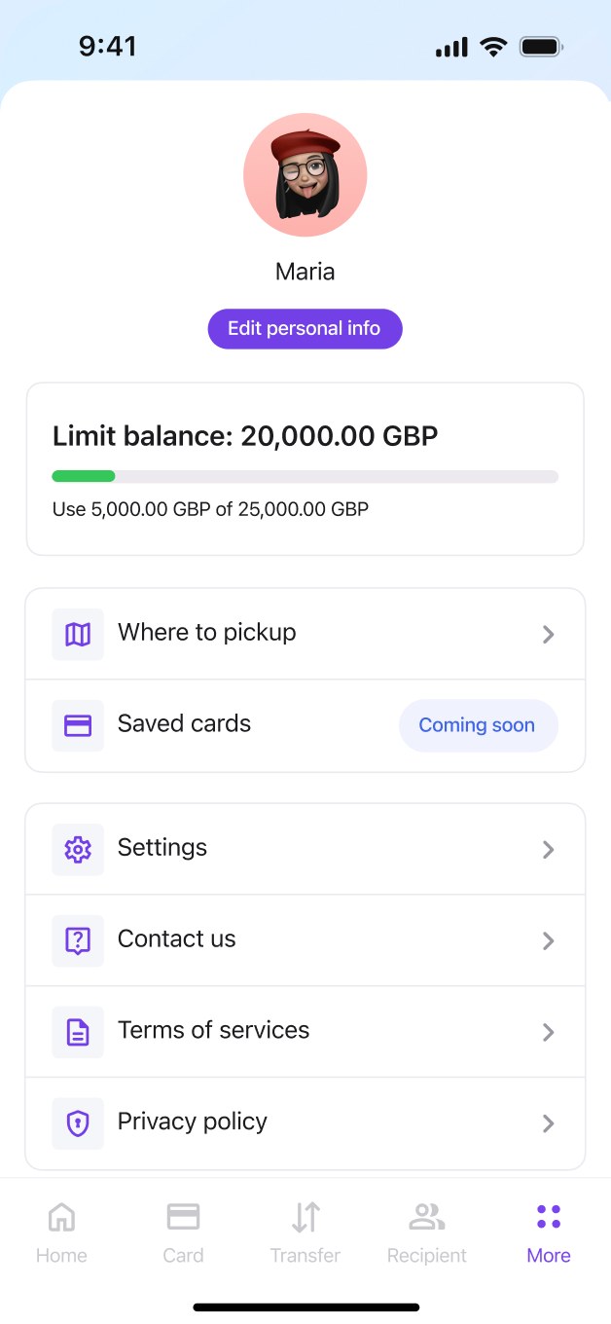Open the Recipient tab
The image size is (611, 1324).
pyautogui.click(x=427, y=1232)
